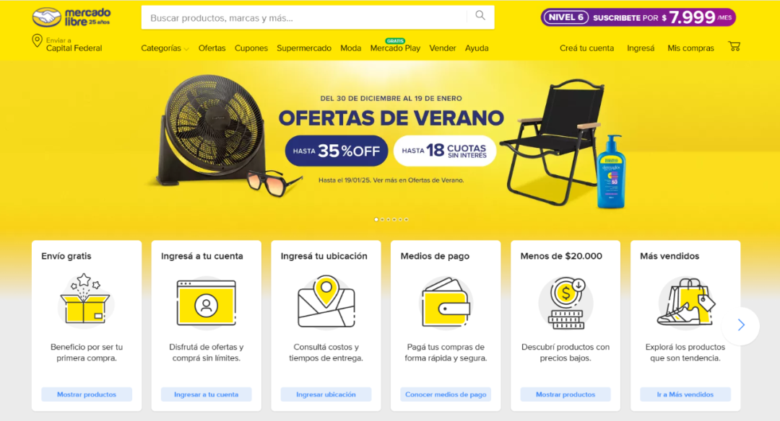
Task: Click the search products input field
Action: click(304, 17)
